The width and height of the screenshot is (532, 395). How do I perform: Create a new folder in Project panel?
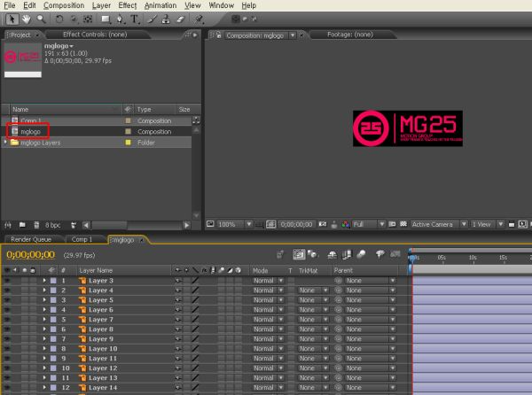coord(22,225)
